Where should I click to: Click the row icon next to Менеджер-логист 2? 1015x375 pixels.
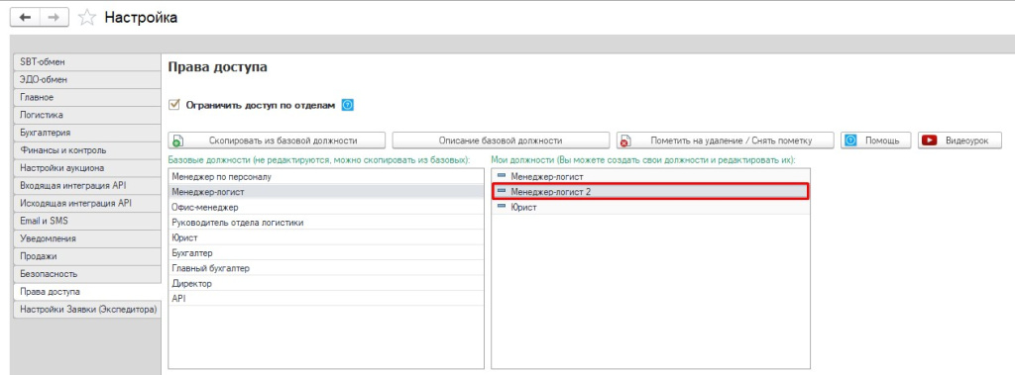502,191
